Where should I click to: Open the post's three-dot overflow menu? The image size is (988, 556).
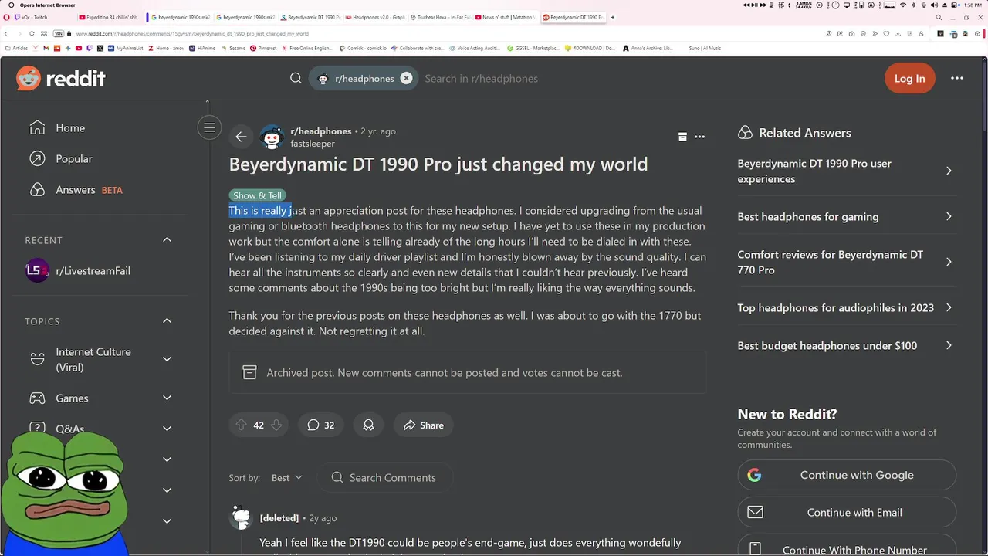tap(699, 137)
